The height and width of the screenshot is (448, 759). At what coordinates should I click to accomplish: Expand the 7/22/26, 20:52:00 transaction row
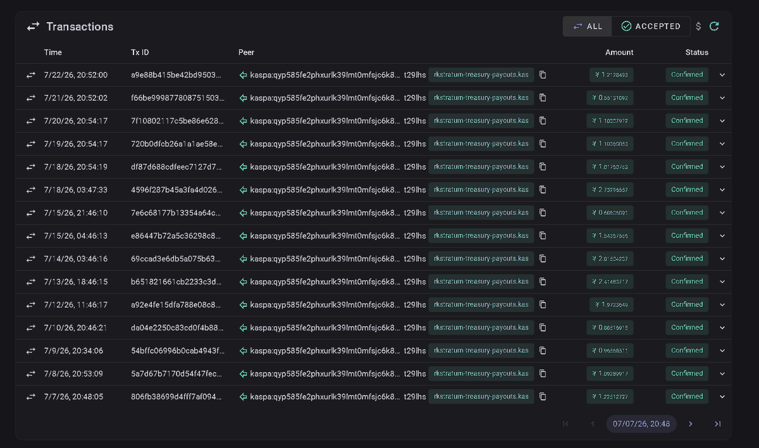pyautogui.click(x=722, y=75)
